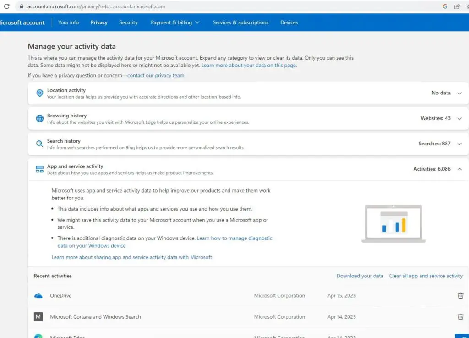Click the Location activity pin icon

coord(39,93)
